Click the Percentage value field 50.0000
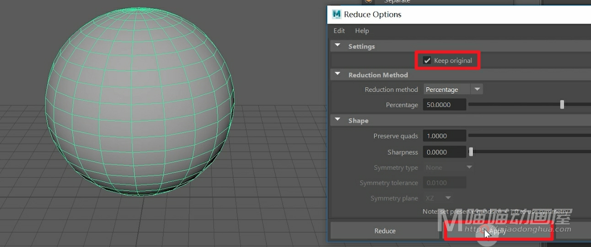This screenshot has width=591, height=247. [445, 105]
